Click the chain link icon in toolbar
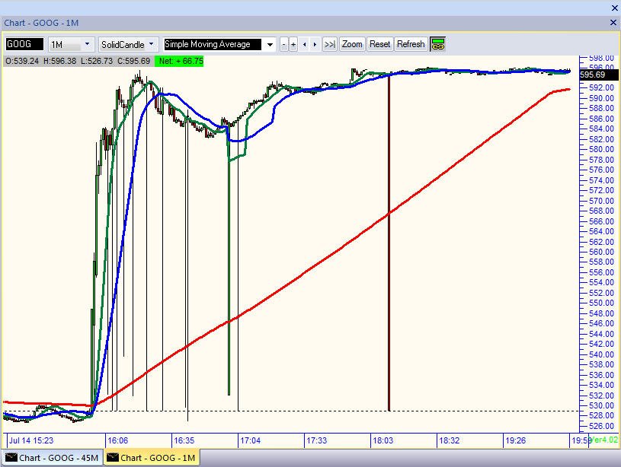Viewport: 621px width, 467px height. click(438, 44)
